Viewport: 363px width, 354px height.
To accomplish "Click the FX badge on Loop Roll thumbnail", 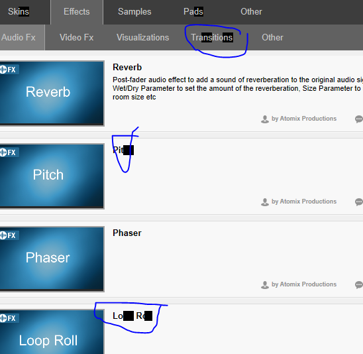I will point(9,318).
